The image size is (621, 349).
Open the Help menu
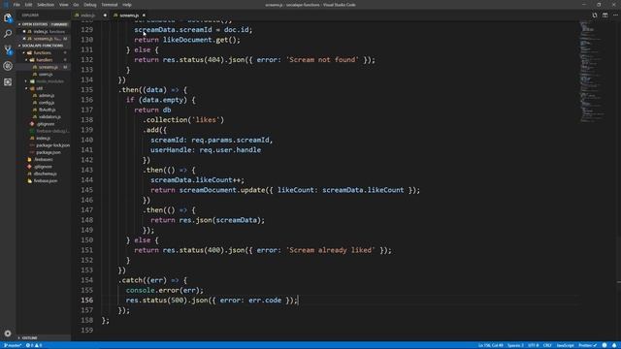click(x=127, y=5)
